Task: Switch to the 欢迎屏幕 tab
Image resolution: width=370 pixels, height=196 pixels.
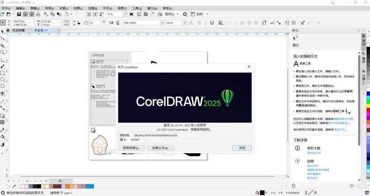Action: 18,30
